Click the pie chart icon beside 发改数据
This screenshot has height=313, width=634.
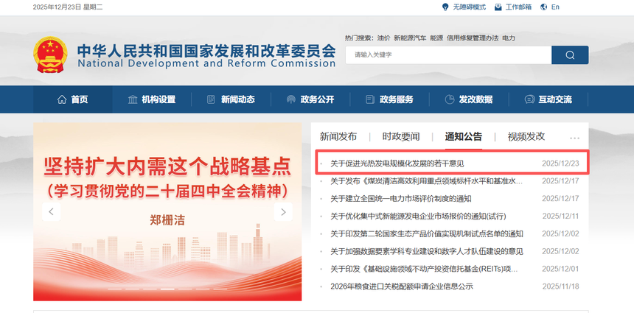[449, 99]
